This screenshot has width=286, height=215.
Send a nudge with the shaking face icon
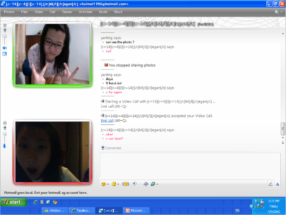(125, 184)
